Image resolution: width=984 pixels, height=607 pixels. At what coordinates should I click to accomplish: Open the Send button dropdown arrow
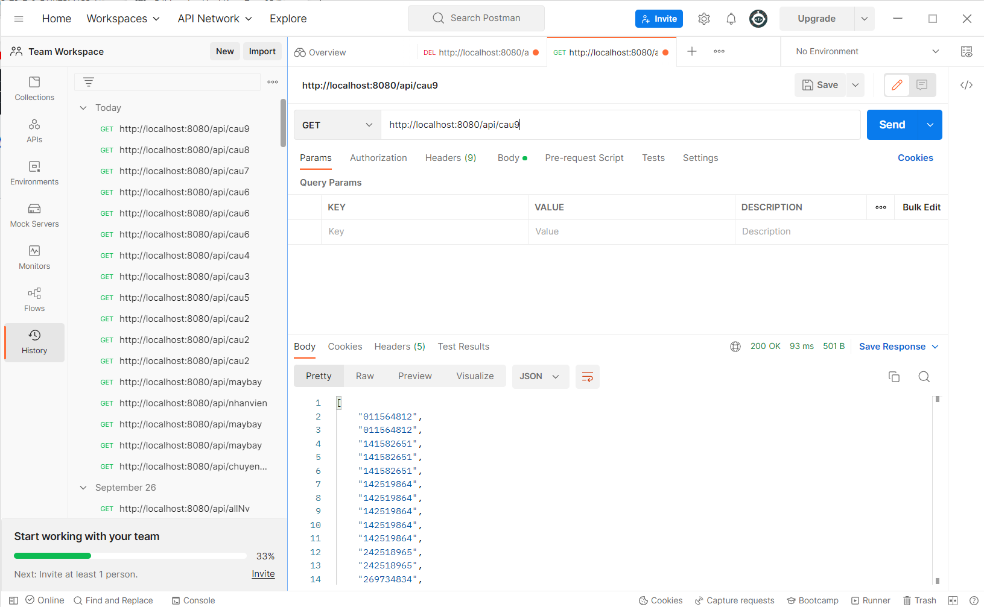(x=930, y=125)
